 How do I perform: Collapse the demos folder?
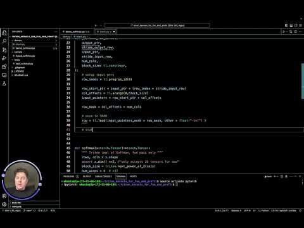coord(35,41)
